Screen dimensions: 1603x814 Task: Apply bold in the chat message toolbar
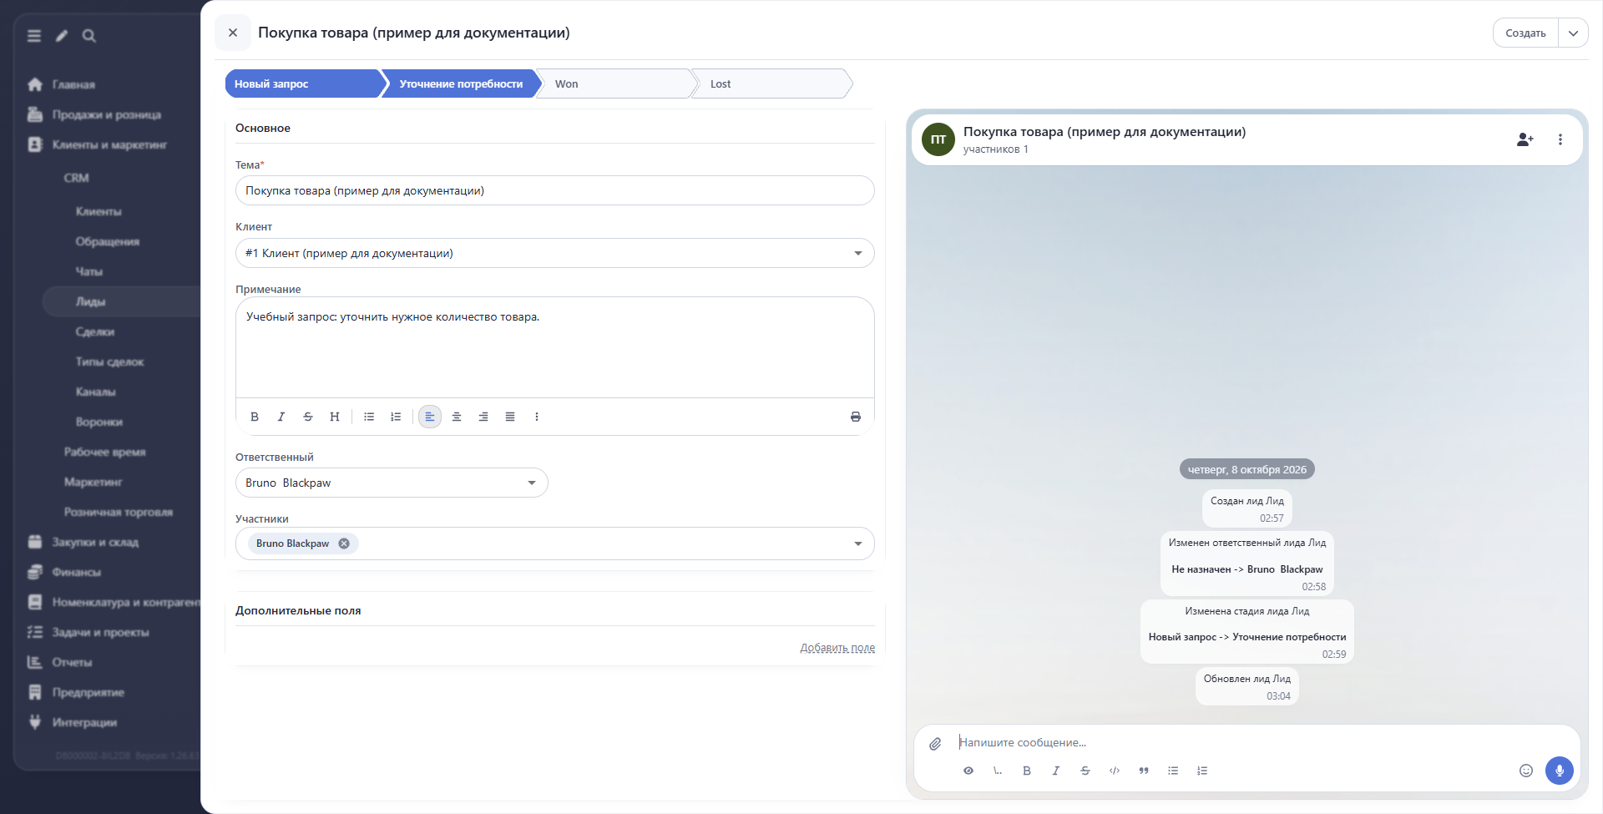point(1027,771)
